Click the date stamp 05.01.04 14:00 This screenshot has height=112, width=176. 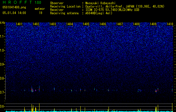click(x=14, y=13)
